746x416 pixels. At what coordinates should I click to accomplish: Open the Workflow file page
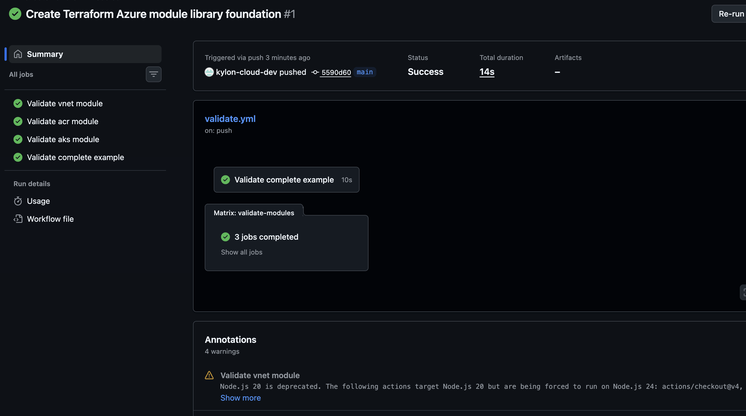[x=50, y=219]
